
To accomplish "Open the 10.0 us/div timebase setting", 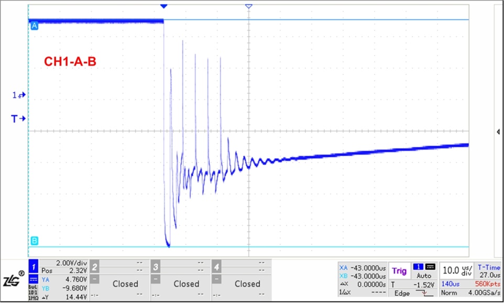I will click(x=456, y=271).
